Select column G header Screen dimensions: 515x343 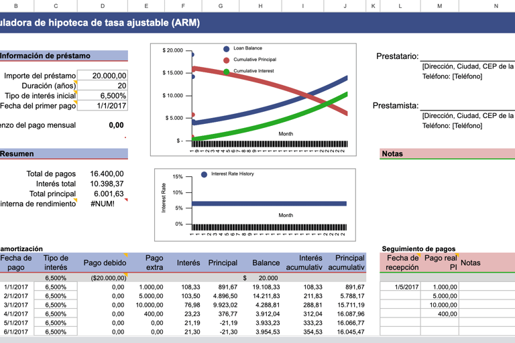(x=221, y=6)
